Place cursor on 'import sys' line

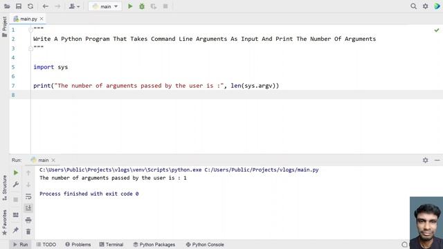51,67
